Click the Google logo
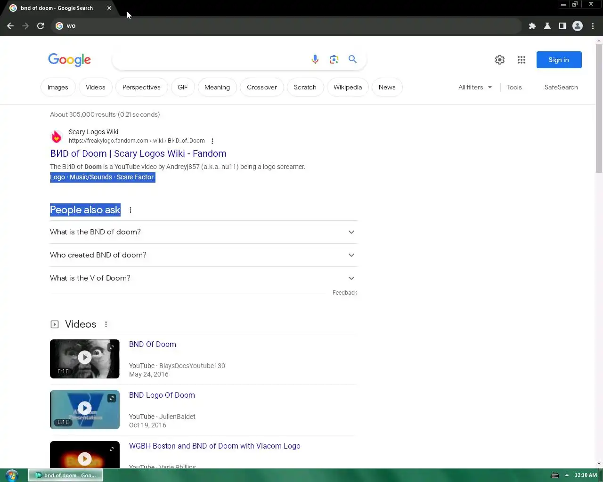 click(x=69, y=60)
